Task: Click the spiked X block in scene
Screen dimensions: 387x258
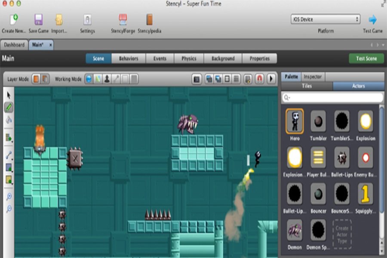Action: click(75, 159)
